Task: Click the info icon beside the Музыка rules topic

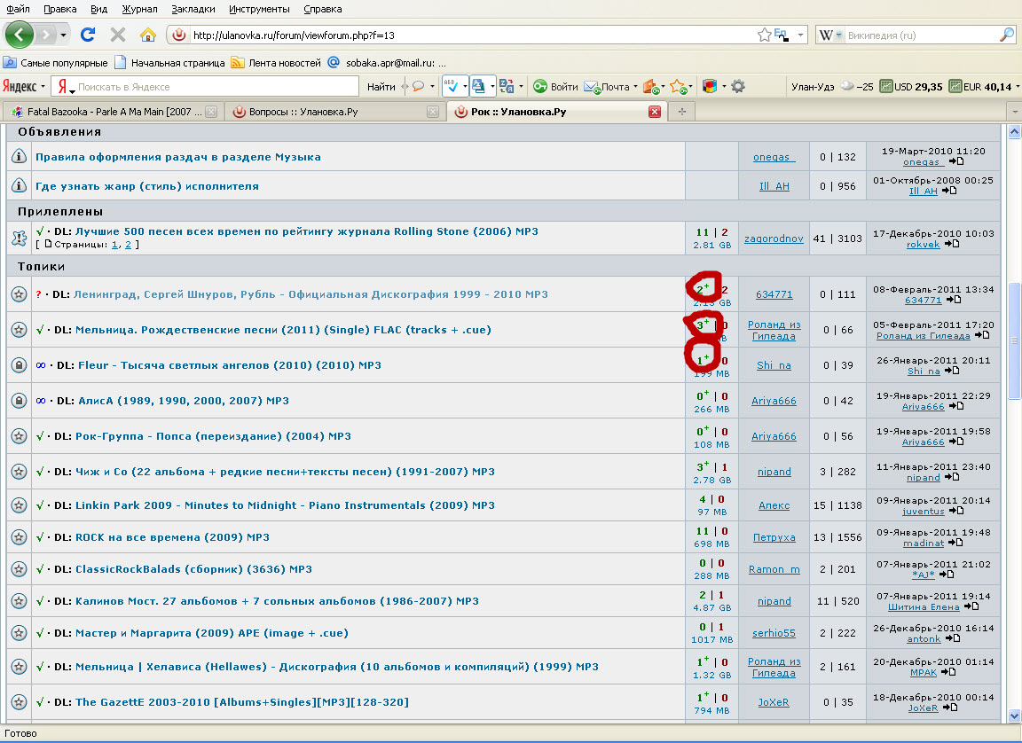Action: [18, 157]
